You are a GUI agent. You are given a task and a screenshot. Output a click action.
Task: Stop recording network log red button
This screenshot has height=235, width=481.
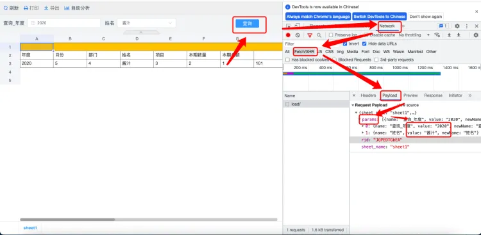coord(288,35)
